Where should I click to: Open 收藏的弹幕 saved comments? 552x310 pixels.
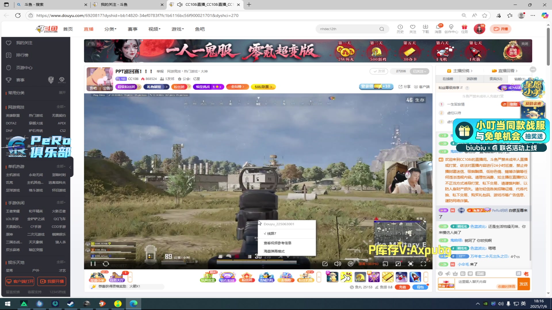tap(506, 286)
